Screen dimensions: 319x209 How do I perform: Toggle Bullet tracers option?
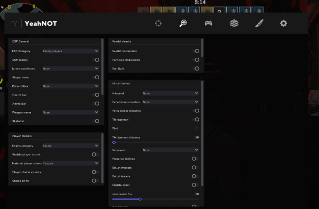[194, 176]
